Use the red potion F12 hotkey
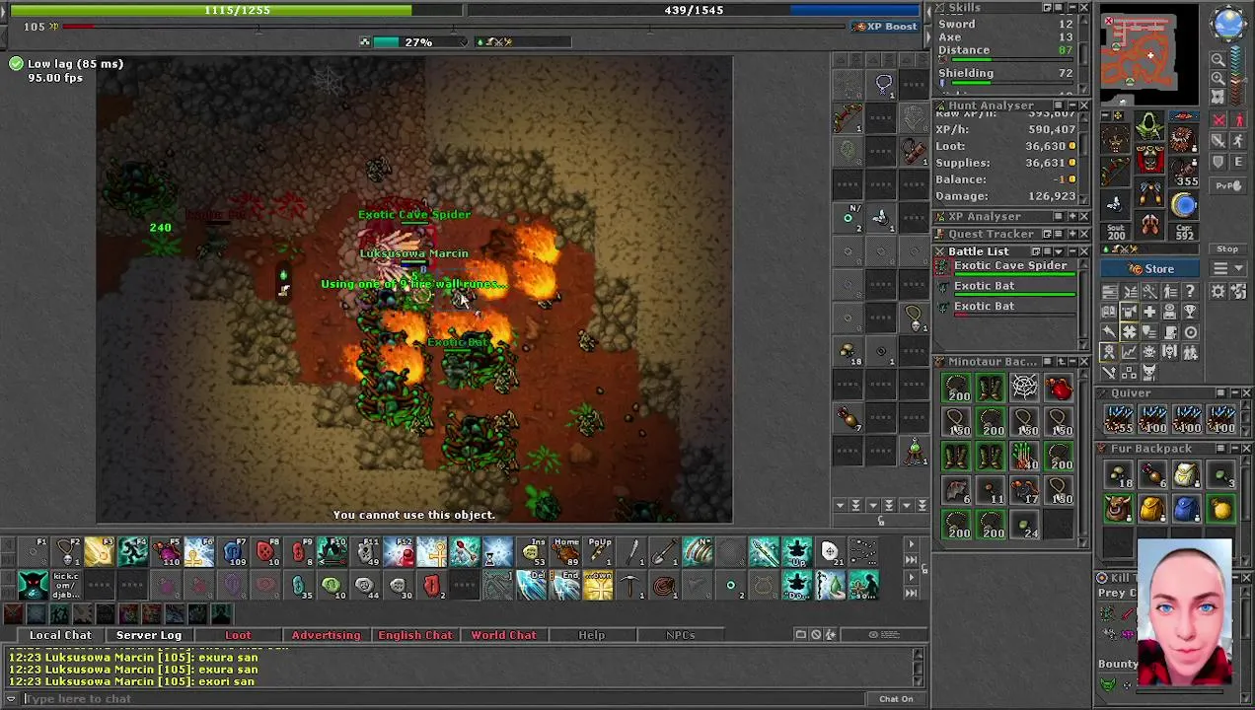 (398, 552)
